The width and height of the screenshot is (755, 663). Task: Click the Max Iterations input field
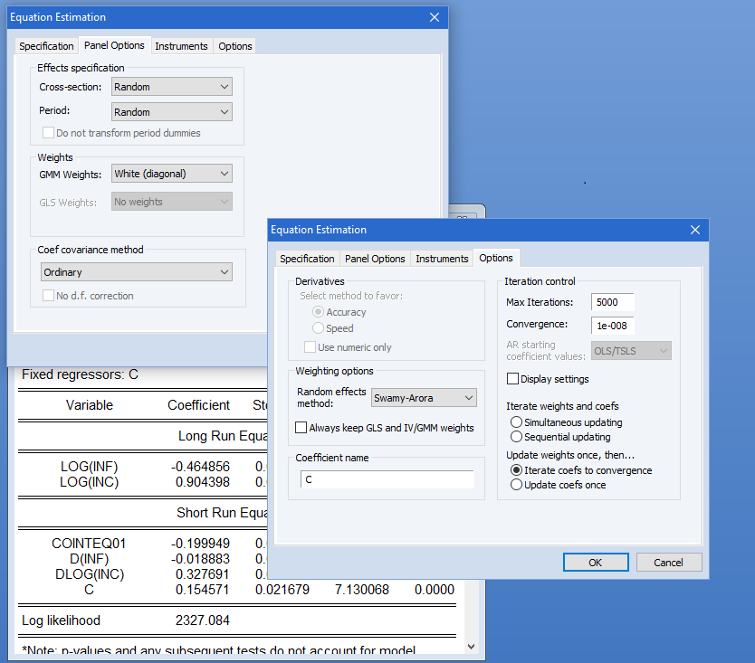tap(612, 302)
